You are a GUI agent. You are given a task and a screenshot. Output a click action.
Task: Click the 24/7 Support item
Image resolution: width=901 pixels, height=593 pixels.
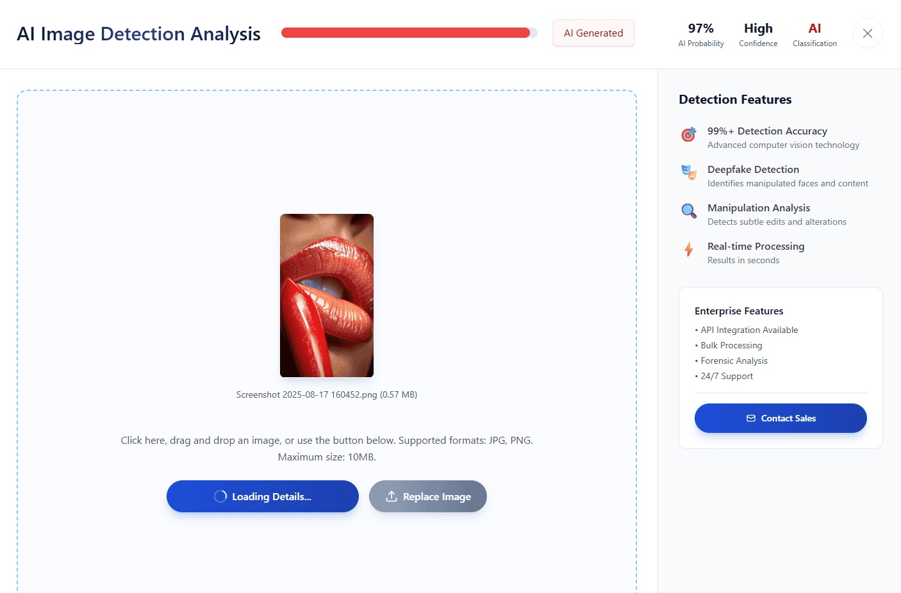click(x=724, y=376)
